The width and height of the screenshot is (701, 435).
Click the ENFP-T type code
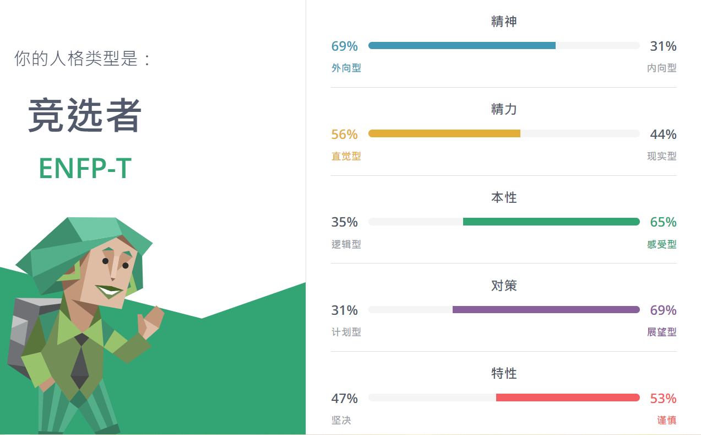(x=85, y=168)
